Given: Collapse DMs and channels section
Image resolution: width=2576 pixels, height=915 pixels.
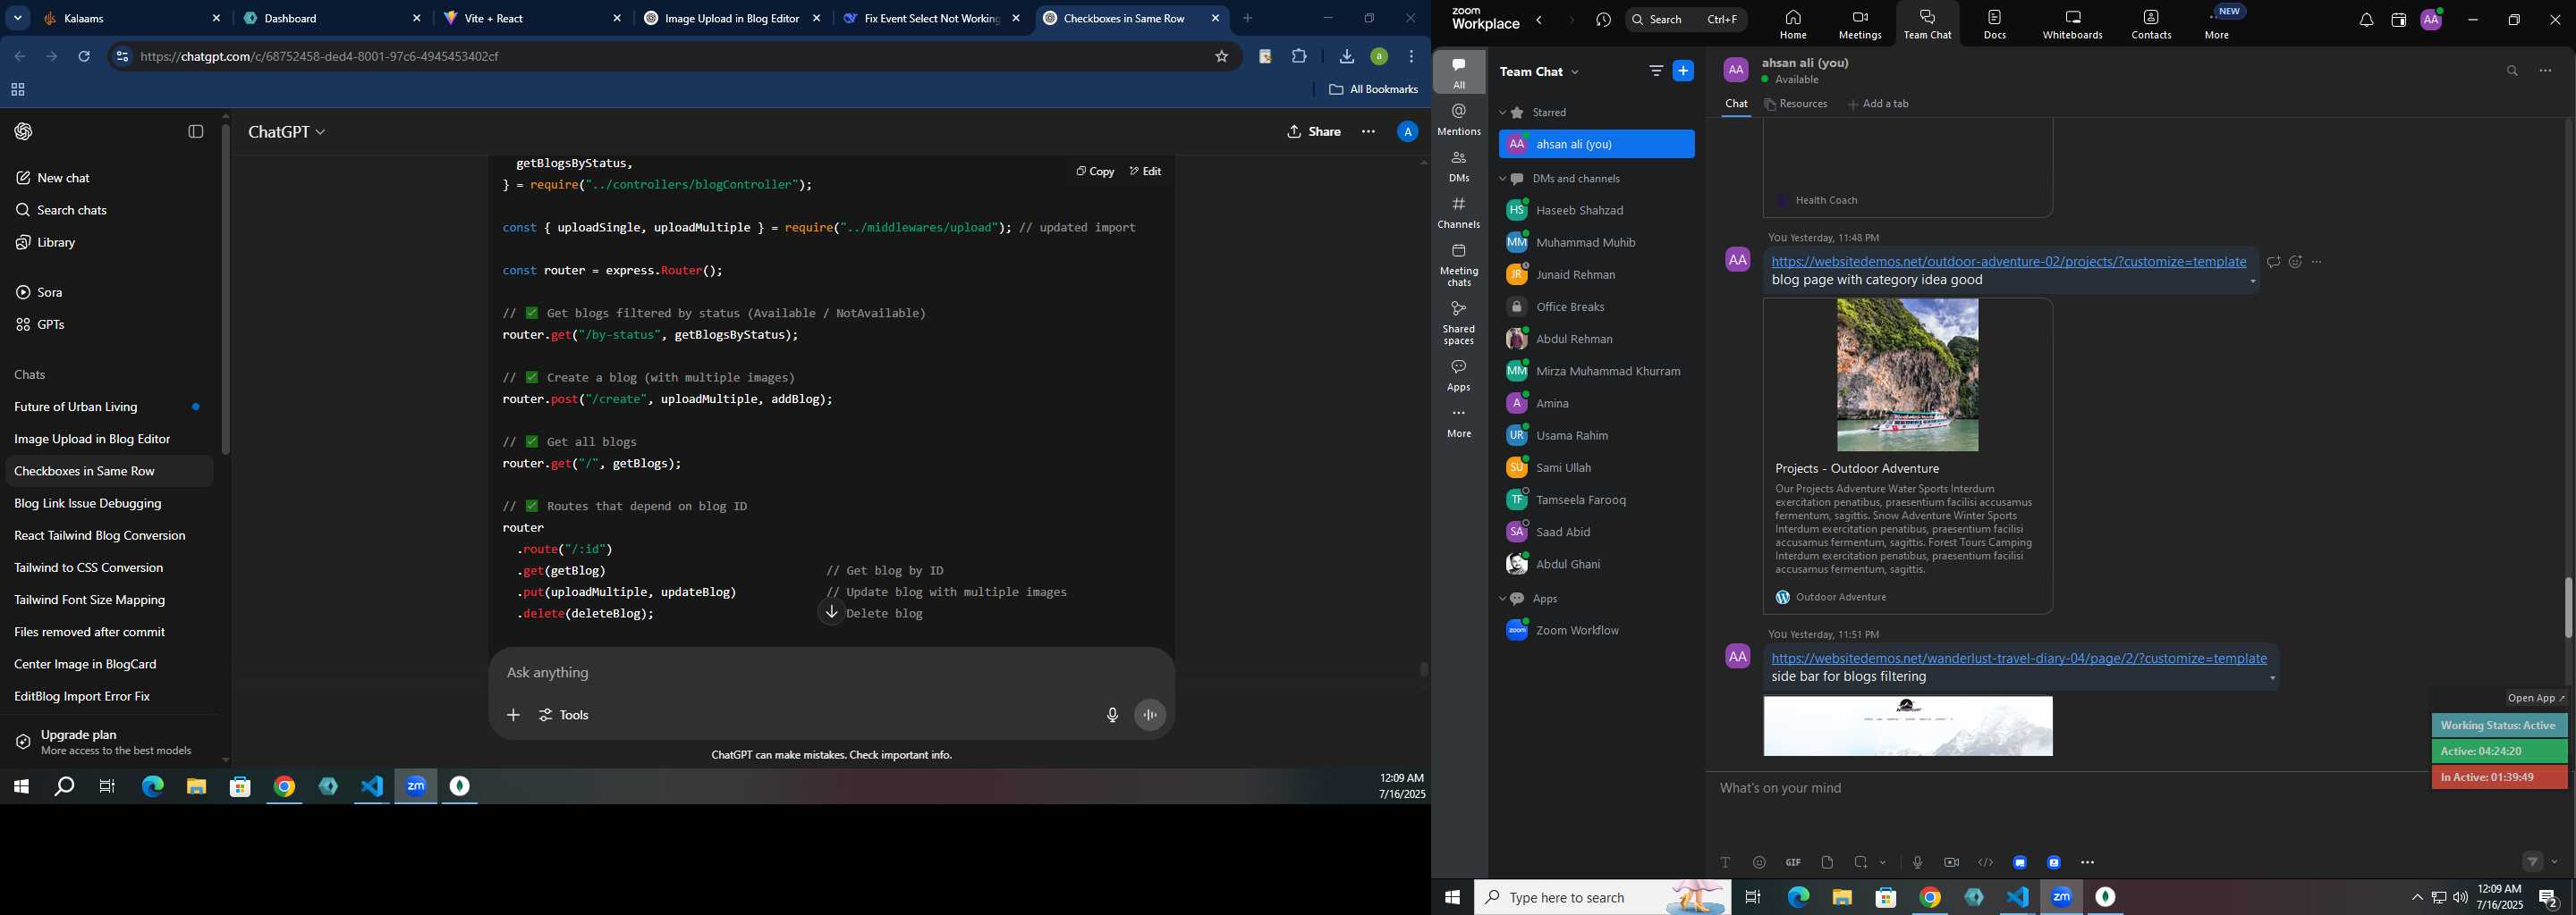Looking at the screenshot, I should [1502, 179].
